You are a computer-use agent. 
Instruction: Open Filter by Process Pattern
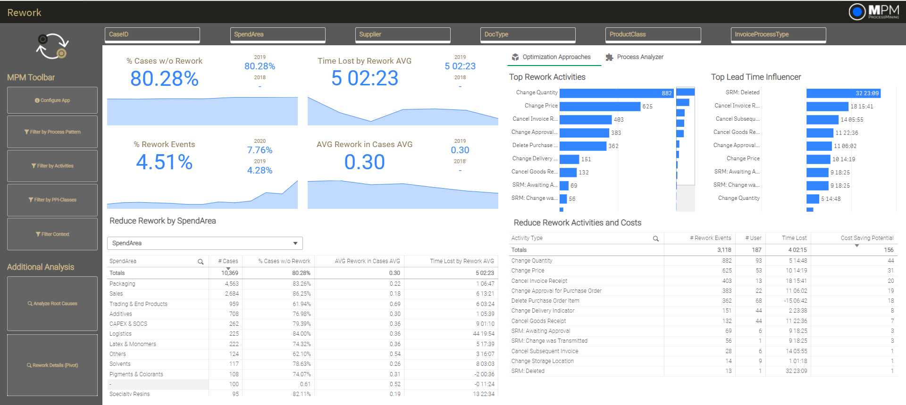(x=52, y=132)
